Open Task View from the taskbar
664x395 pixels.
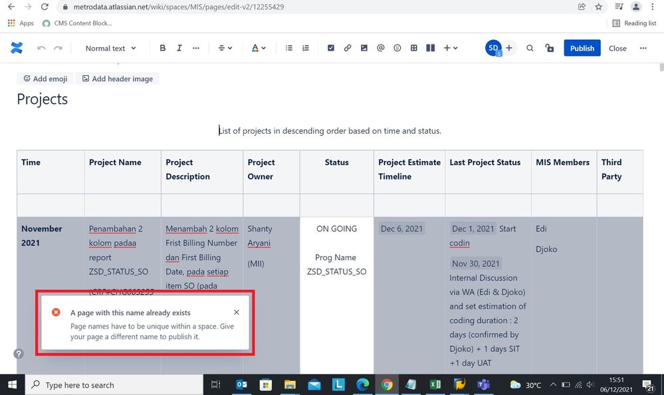click(x=215, y=384)
